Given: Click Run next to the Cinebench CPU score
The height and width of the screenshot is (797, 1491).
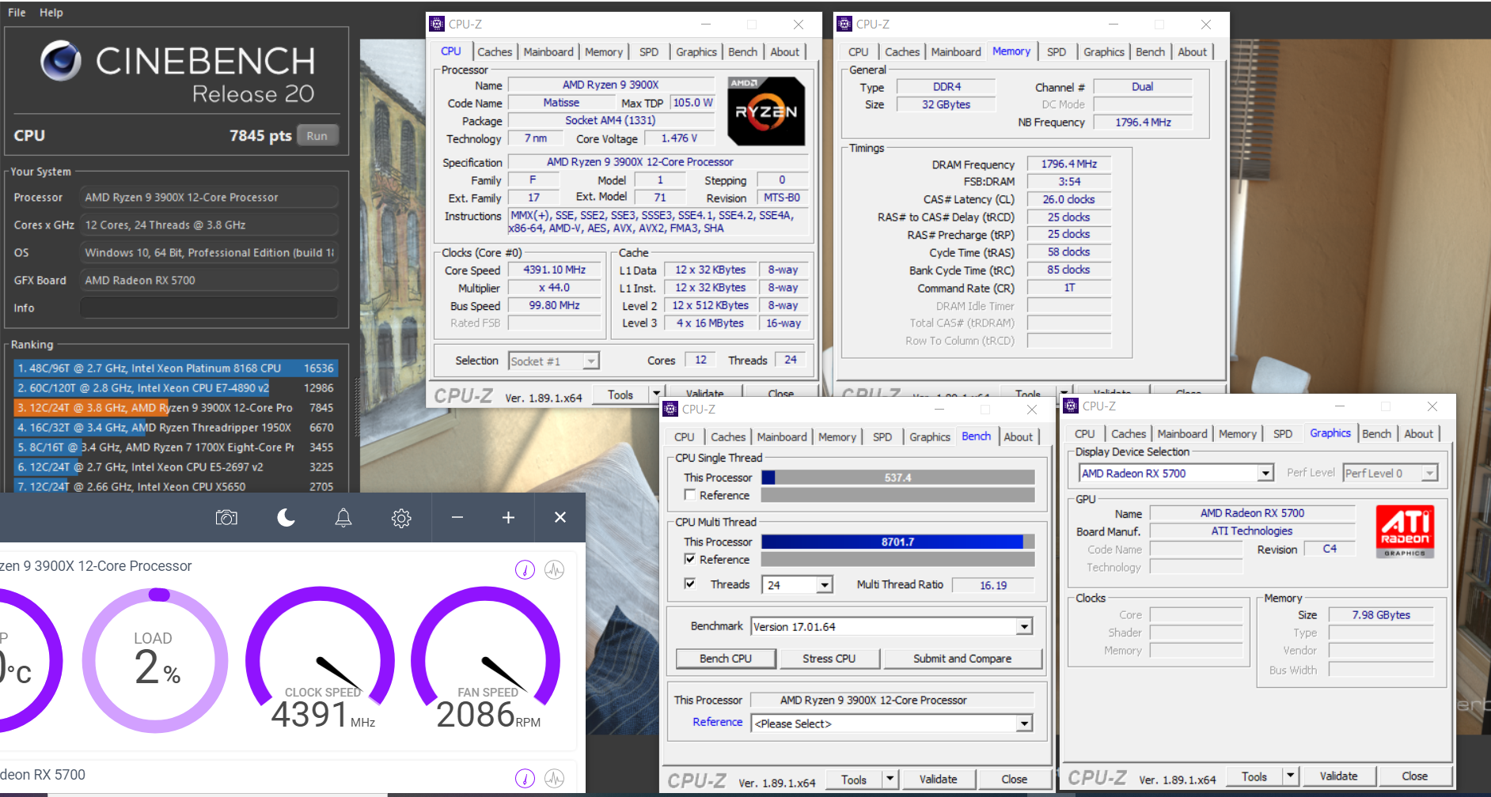Looking at the screenshot, I should coord(317,136).
